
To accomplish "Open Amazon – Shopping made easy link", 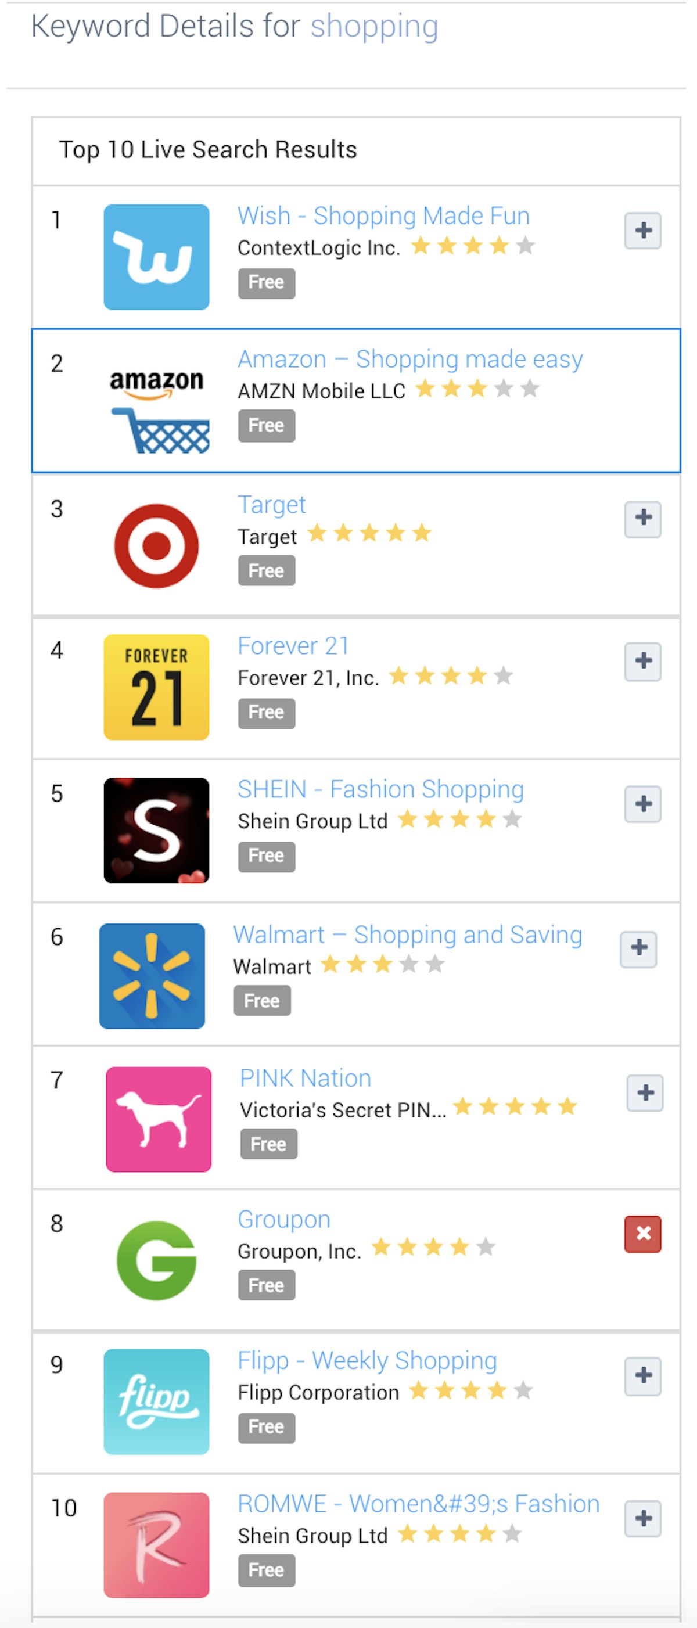I will click(x=409, y=359).
